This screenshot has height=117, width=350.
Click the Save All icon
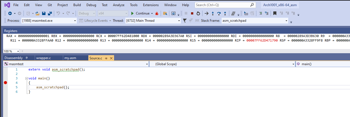tap(50, 13)
